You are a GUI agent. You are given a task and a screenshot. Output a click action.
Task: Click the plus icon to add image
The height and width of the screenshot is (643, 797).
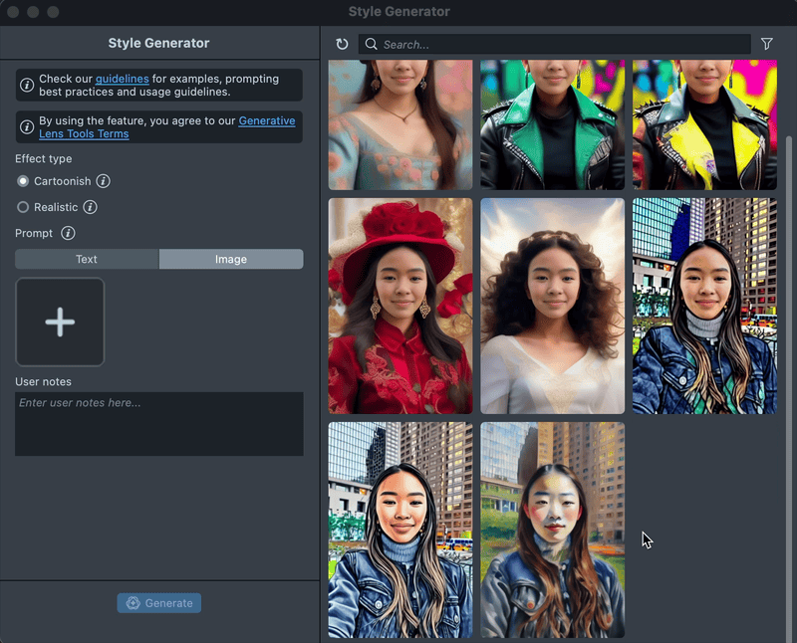[x=60, y=321]
